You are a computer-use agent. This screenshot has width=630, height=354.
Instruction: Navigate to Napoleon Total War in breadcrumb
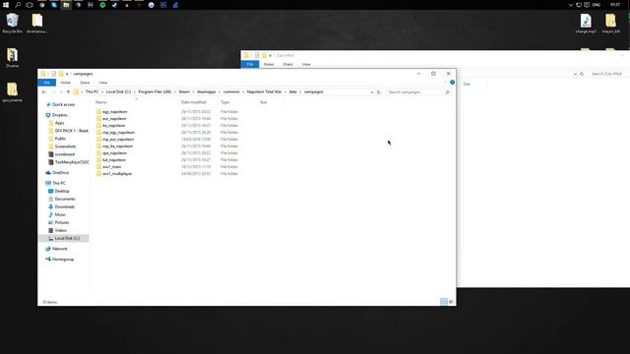pyautogui.click(x=265, y=91)
